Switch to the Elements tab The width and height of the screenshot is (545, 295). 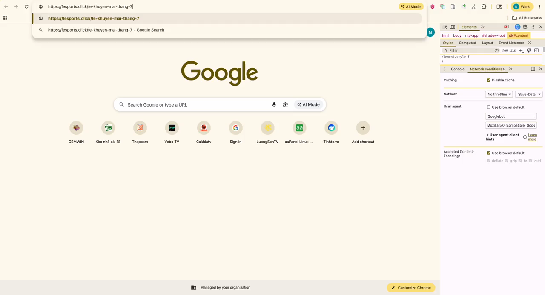coord(469,27)
